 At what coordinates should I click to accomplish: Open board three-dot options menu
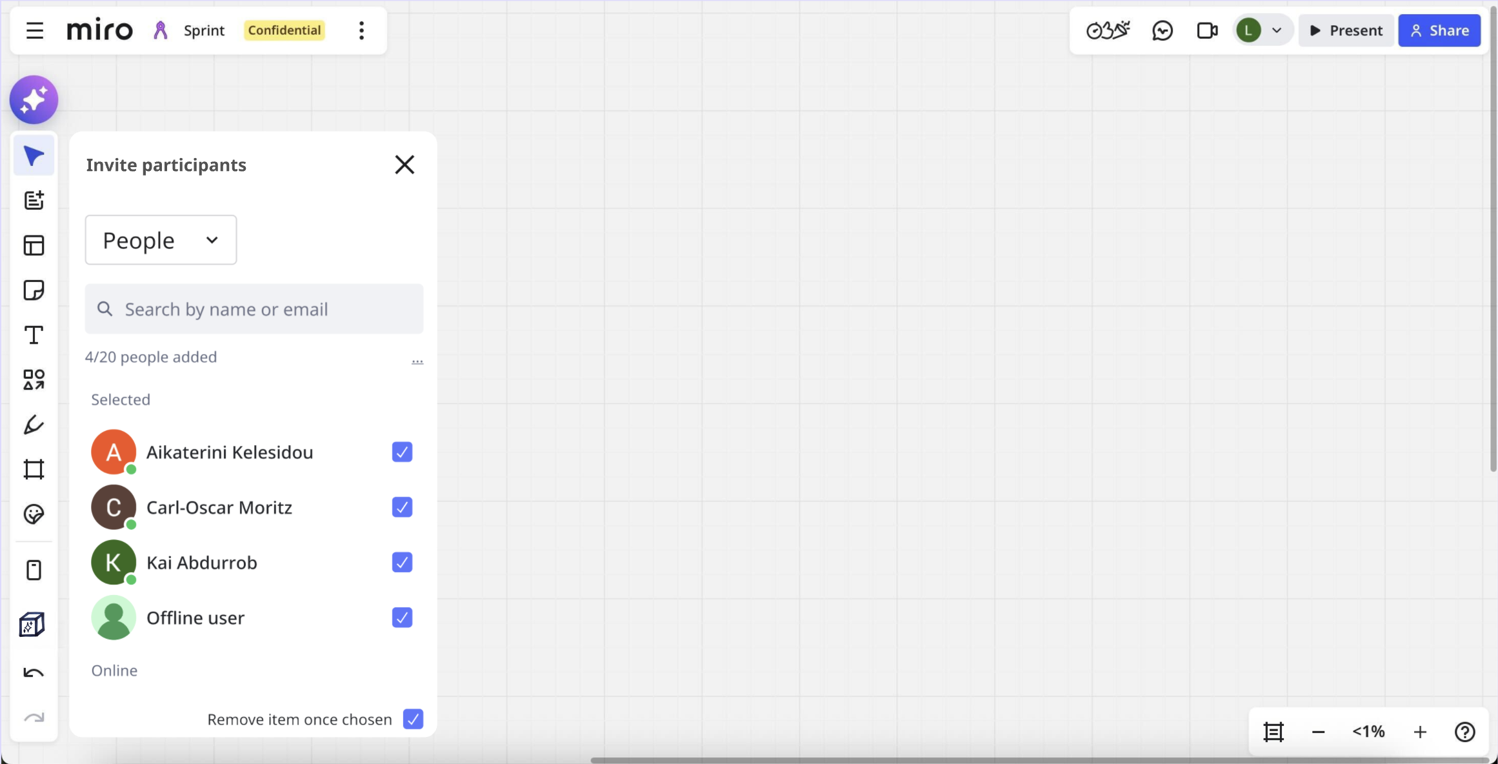click(x=362, y=30)
